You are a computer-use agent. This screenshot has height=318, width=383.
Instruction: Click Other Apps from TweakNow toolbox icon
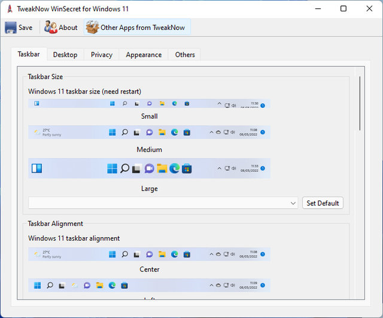click(x=92, y=28)
